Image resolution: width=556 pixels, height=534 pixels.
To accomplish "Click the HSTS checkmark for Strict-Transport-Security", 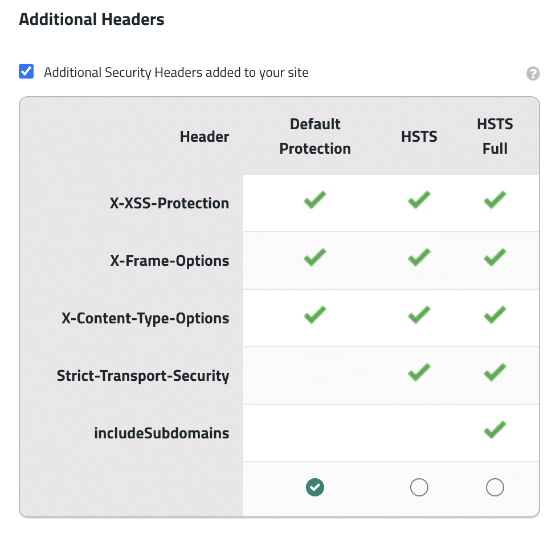I will 419,373.
